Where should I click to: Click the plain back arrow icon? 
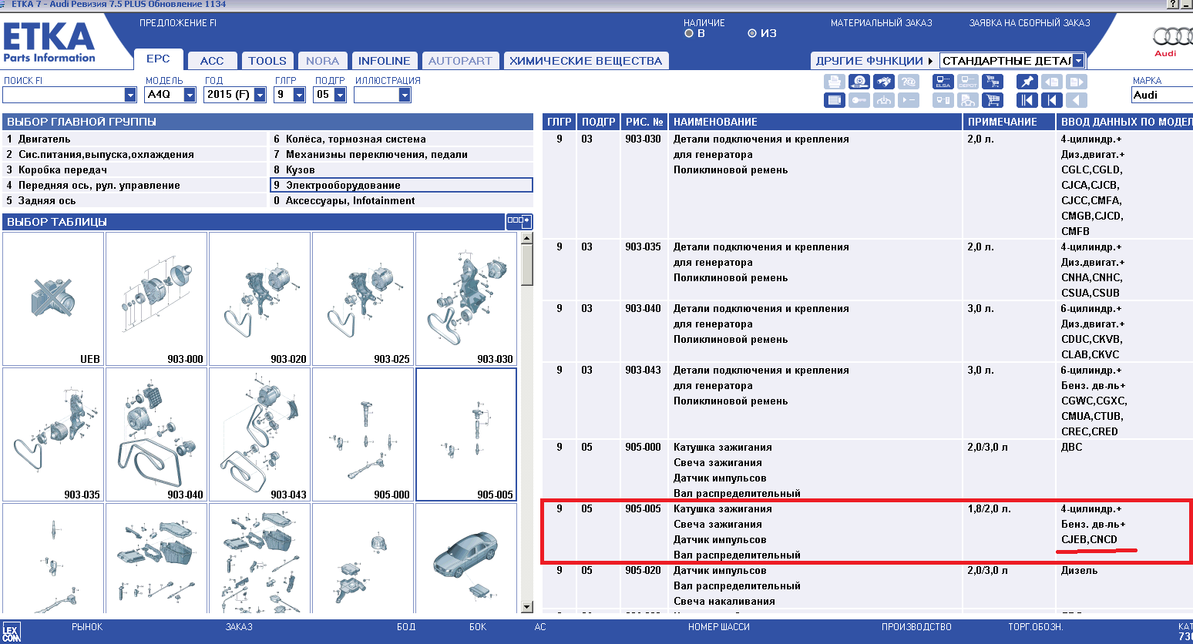pyautogui.click(x=1077, y=100)
